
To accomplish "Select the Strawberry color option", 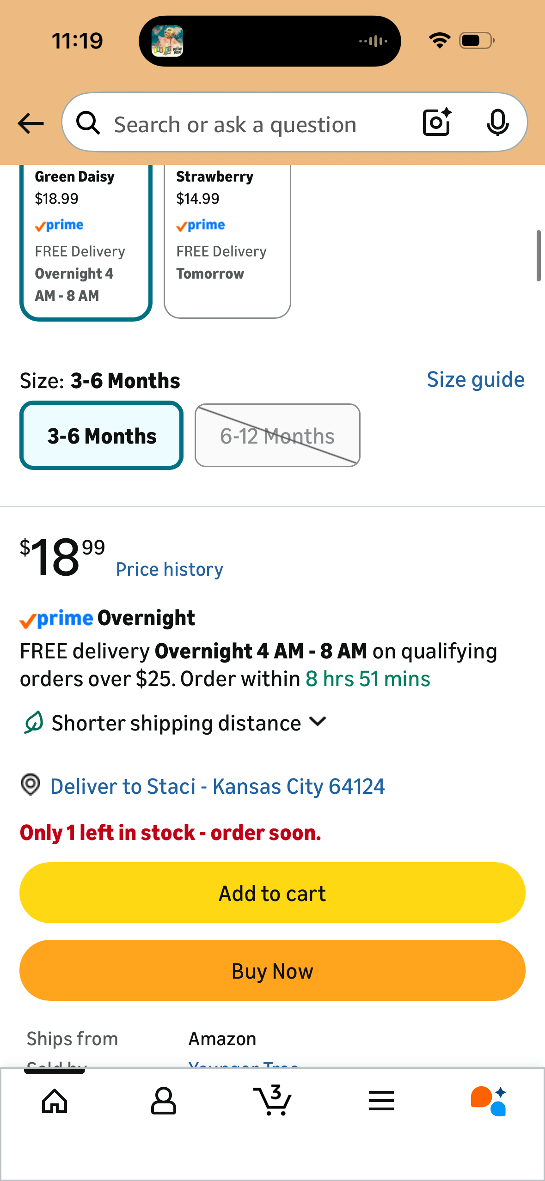I will pos(227,240).
